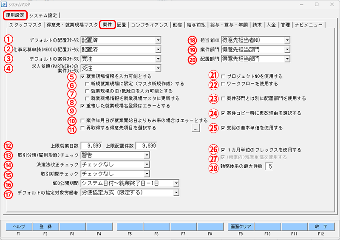Check 再取得する得意先項目を選択する
Viewport: 340px width, 240px height.
[82, 128]
